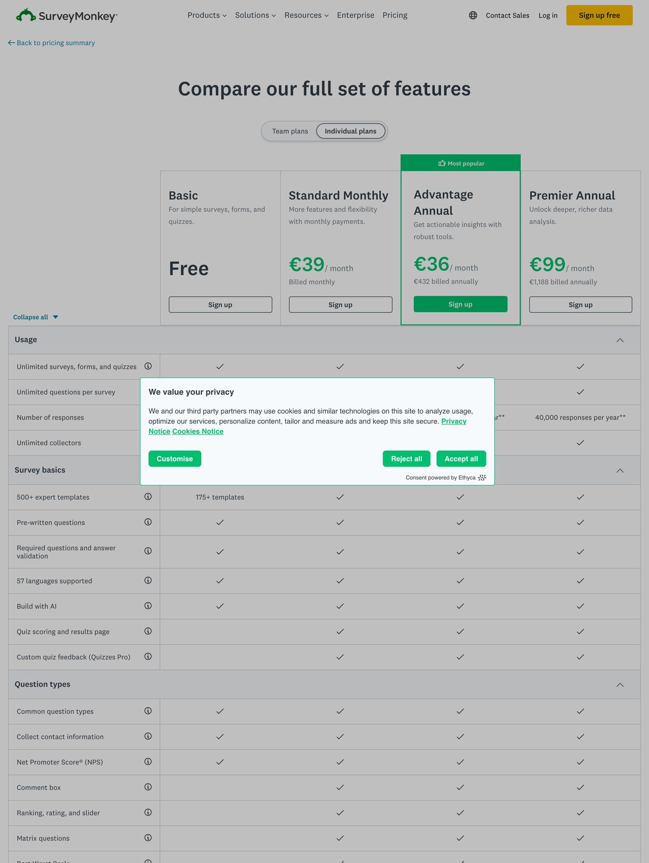649x863 pixels.
Task: Sign up for Advantage Annual plan
Action: (x=460, y=304)
